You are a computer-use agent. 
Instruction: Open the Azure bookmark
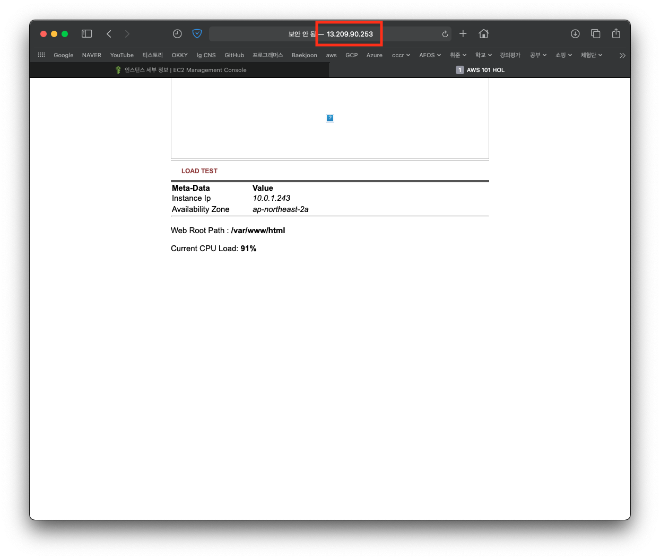coord(375,55)
